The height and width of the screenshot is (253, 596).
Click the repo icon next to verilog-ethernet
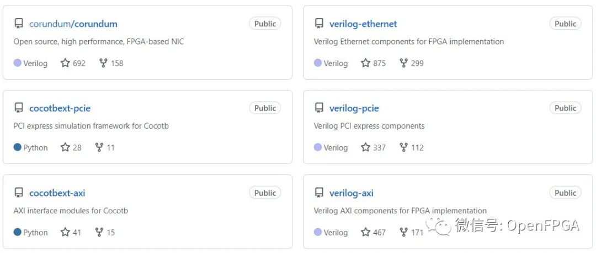tap(319, 24)
